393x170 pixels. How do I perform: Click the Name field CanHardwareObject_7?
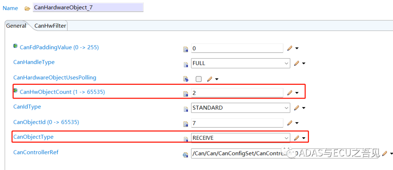(x=88, y=7)
